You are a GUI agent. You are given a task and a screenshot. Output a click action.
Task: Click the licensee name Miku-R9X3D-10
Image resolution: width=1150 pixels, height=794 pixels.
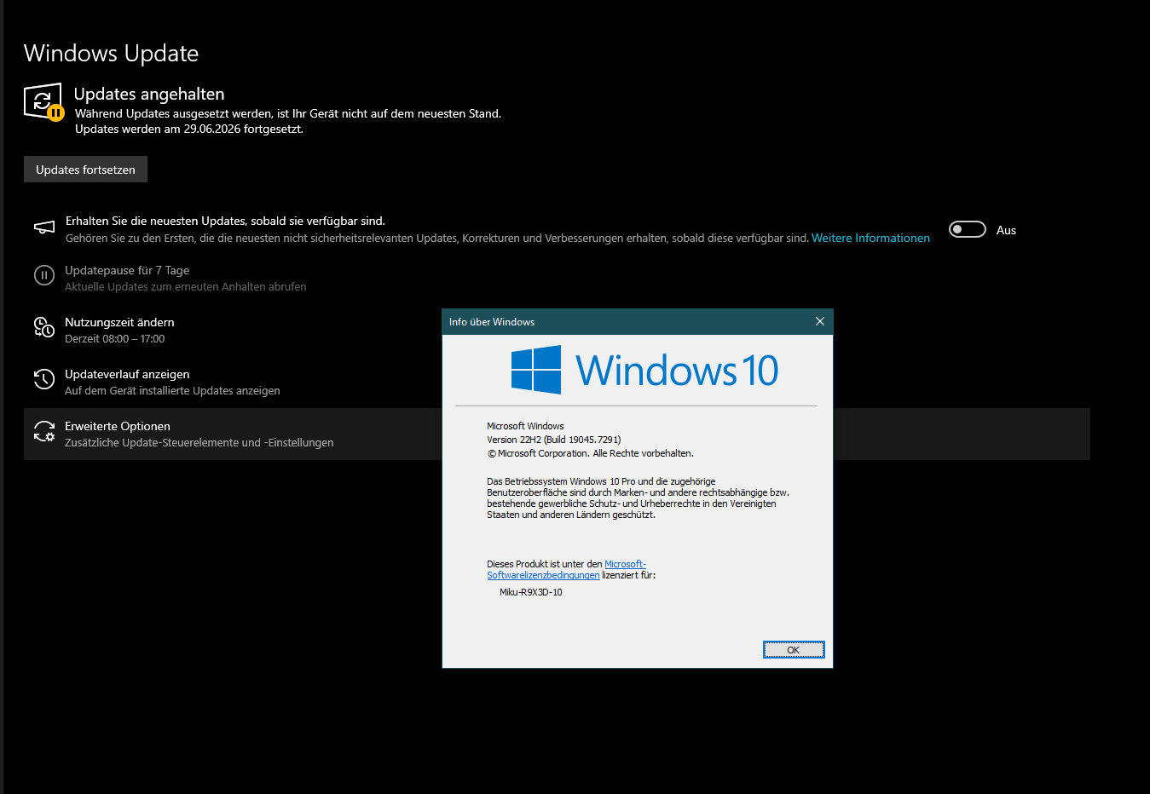(531, 592)
